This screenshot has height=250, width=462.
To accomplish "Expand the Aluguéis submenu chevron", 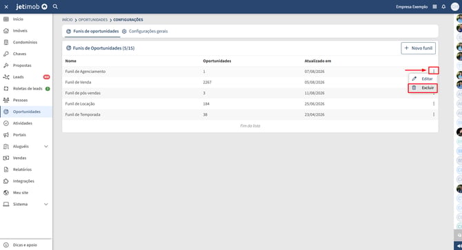I will (x=46, y=146).
